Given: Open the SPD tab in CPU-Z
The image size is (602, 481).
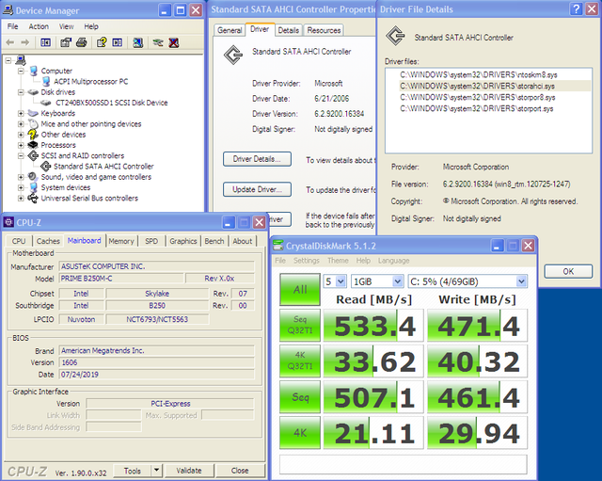Looking at the screenshot, I should [x=151, y=241].
